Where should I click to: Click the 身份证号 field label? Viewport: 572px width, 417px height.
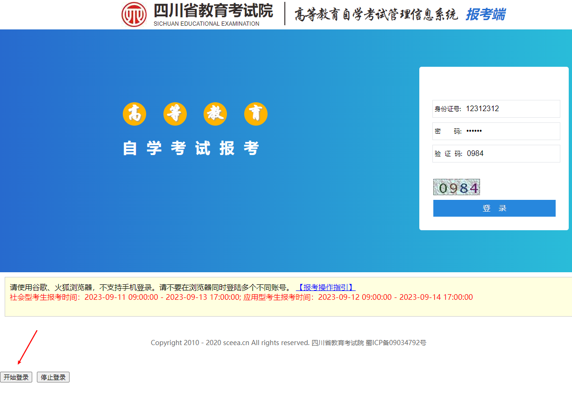click(x=448, y=109)
